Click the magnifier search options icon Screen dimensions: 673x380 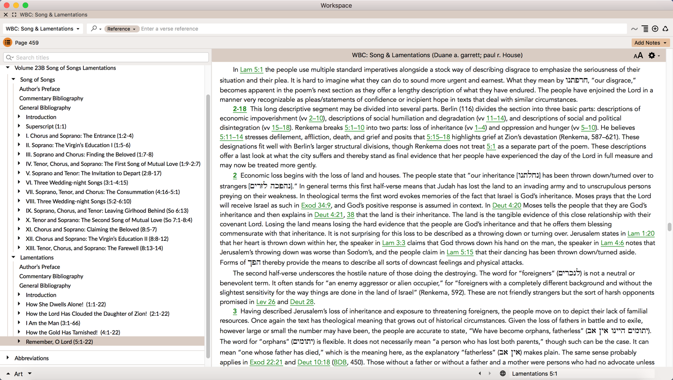click(95, 29)
